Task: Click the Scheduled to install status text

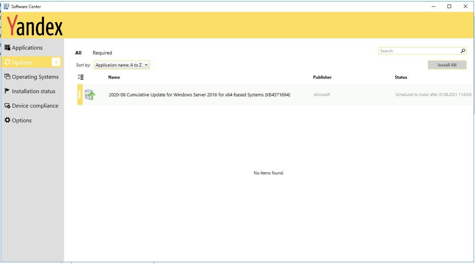Action: 433,95
